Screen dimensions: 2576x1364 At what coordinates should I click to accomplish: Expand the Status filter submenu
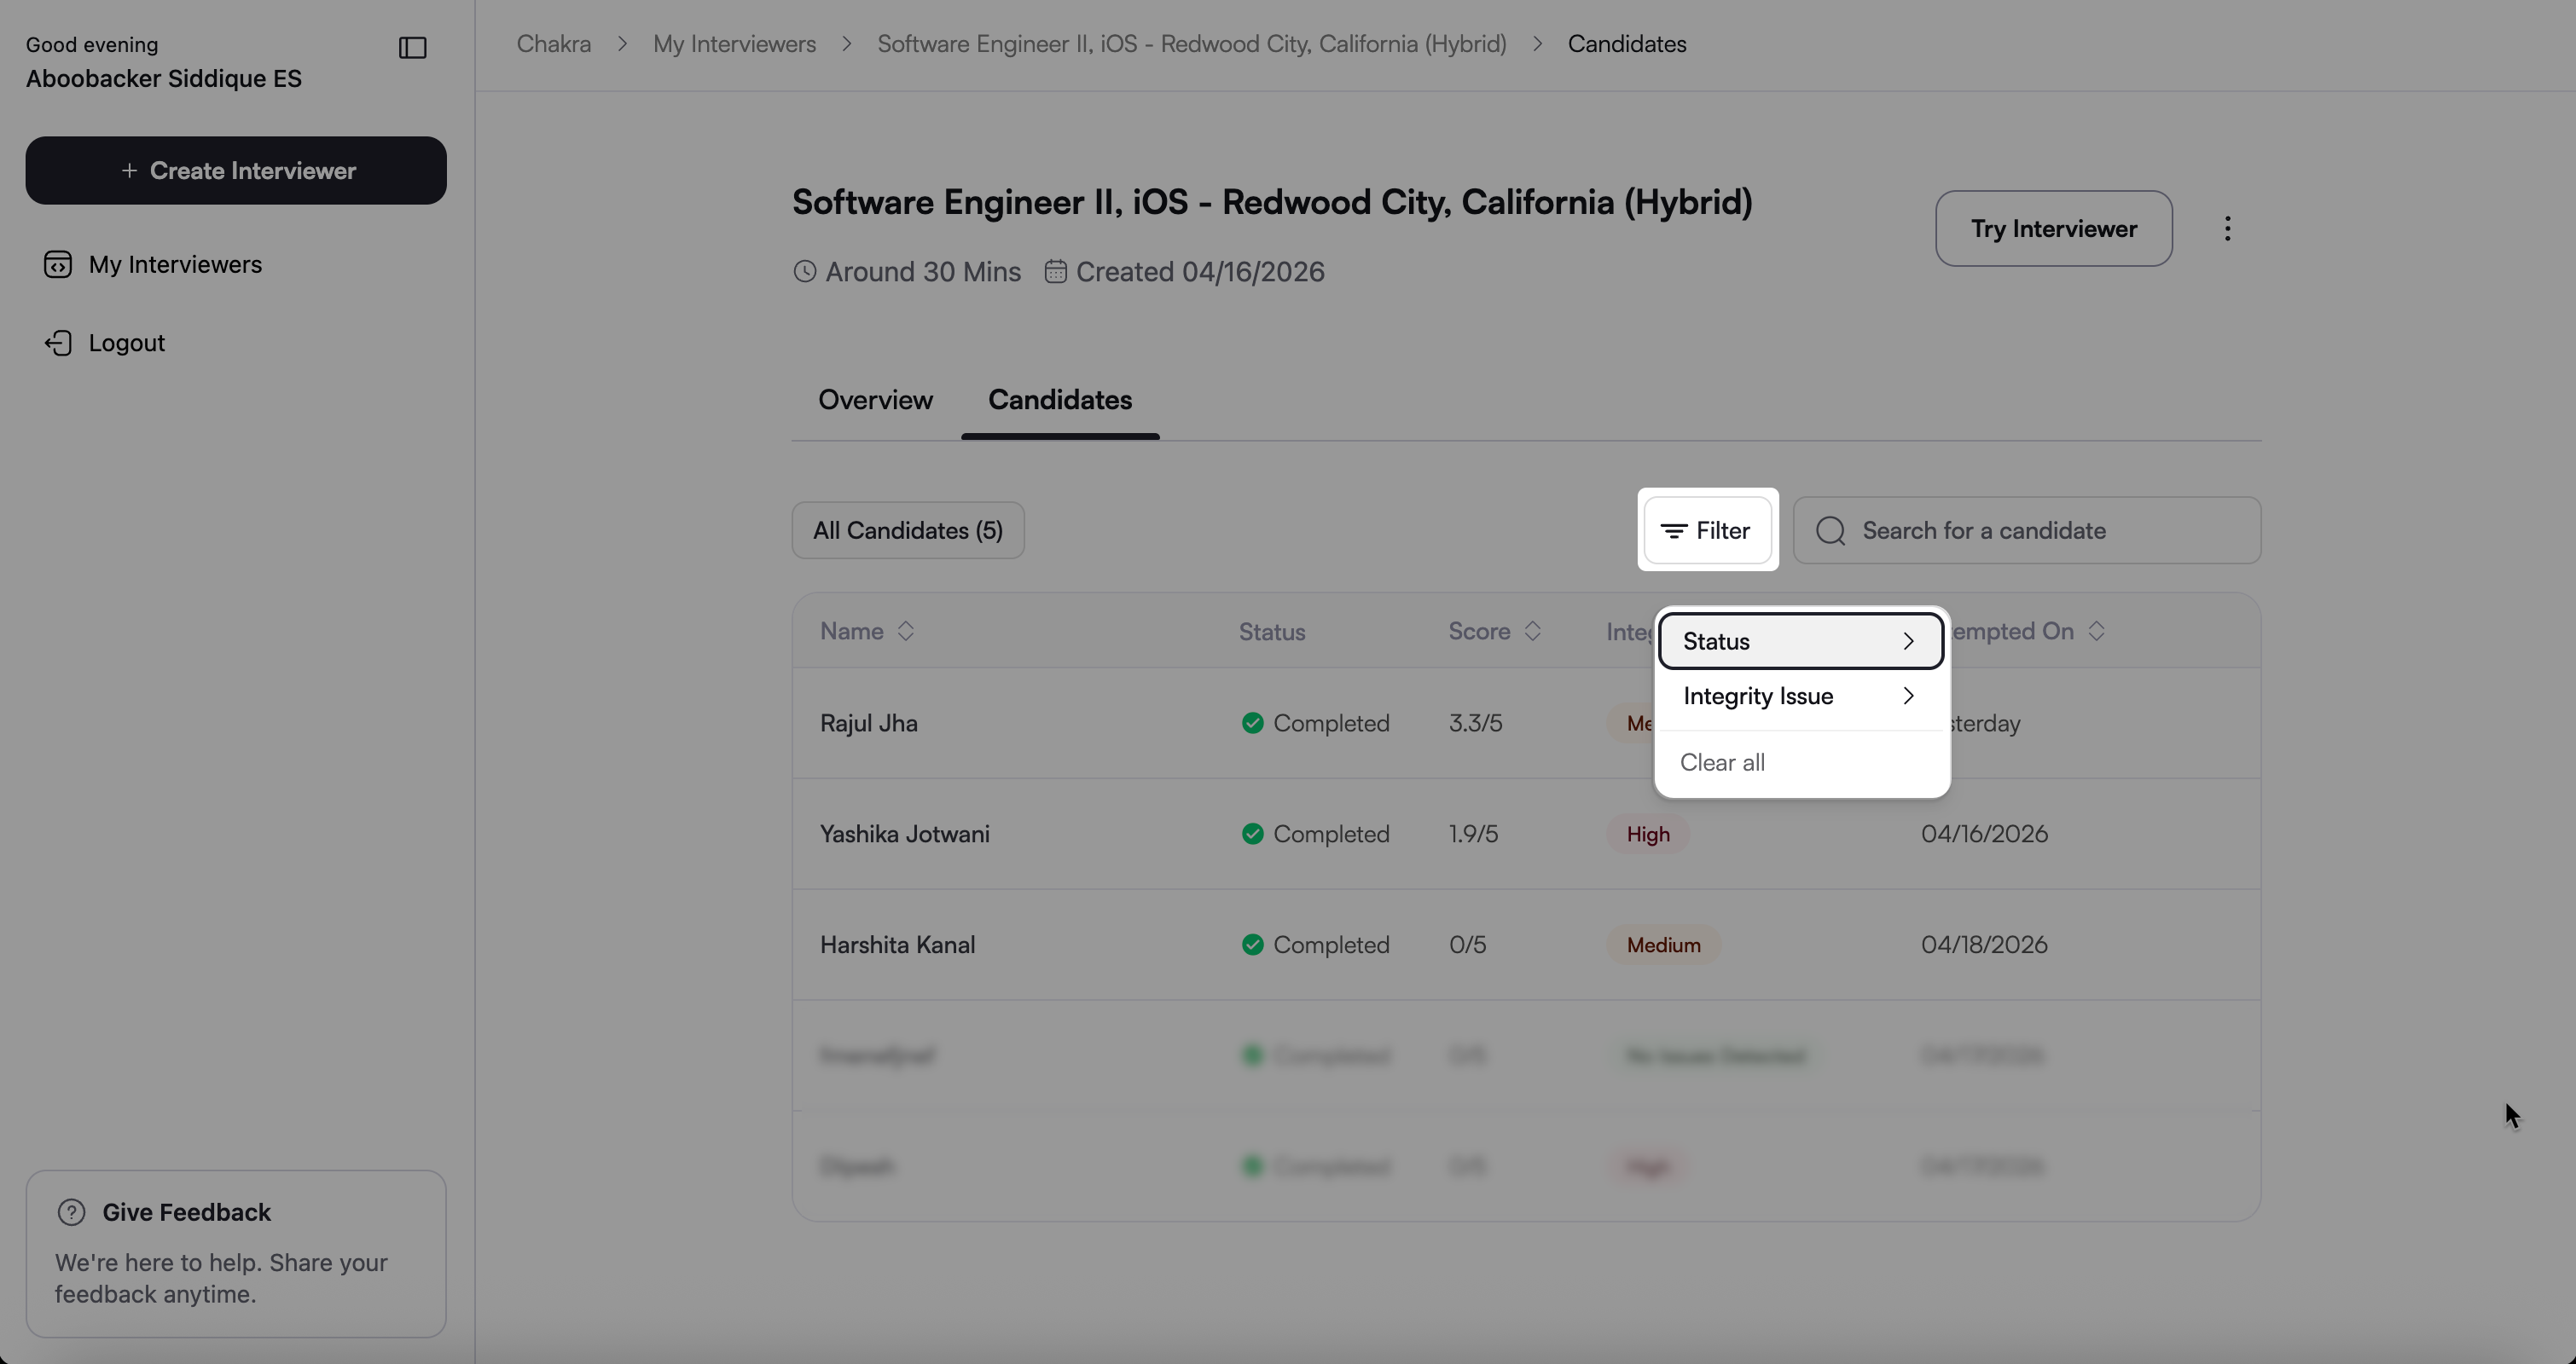tap(1800, 642)
